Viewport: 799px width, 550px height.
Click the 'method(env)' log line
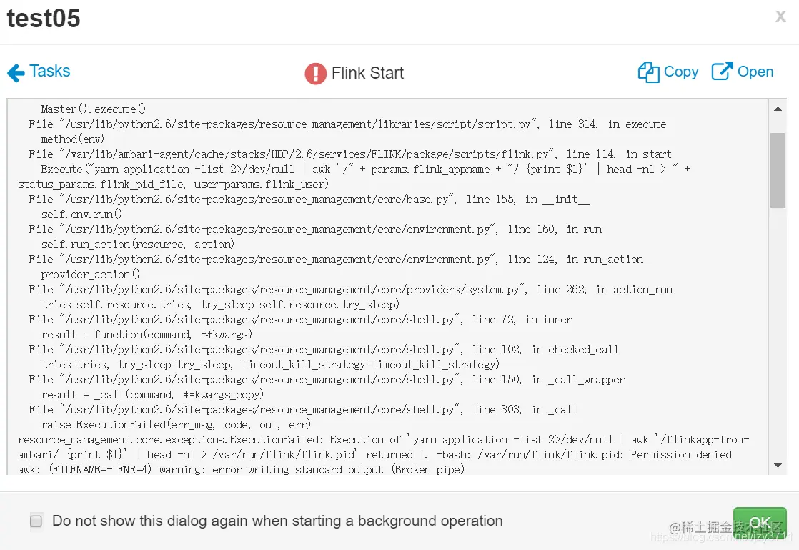pyautogui.click(x=72, y=139)
